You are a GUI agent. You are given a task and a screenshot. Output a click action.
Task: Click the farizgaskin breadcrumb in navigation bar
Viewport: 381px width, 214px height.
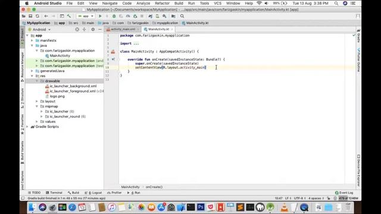[138, 23]
